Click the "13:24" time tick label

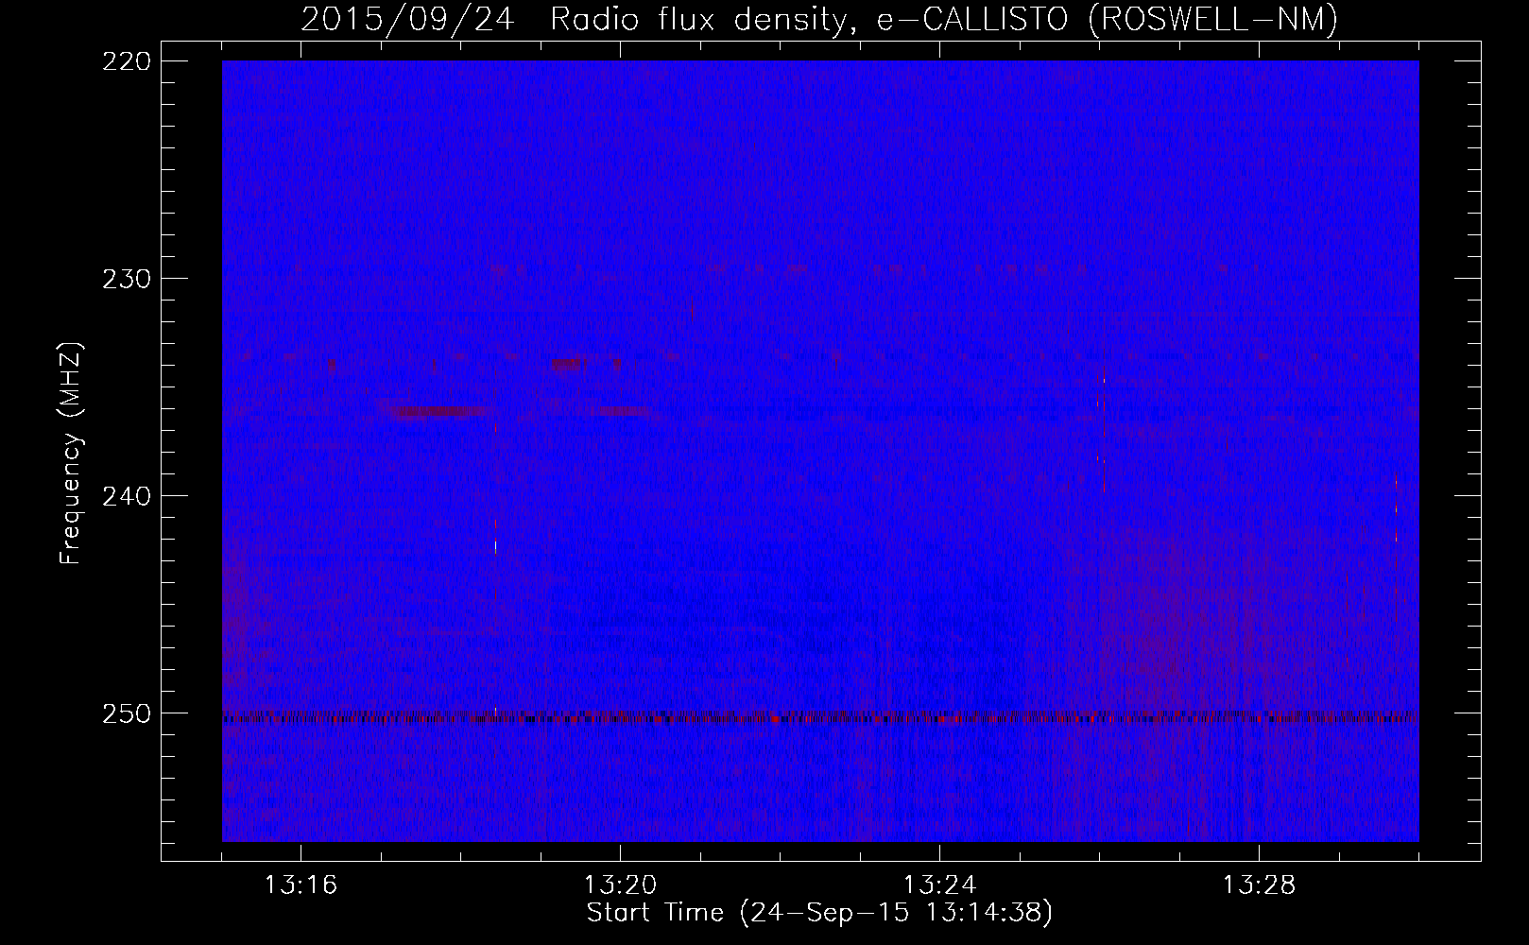tap(939, 885)
